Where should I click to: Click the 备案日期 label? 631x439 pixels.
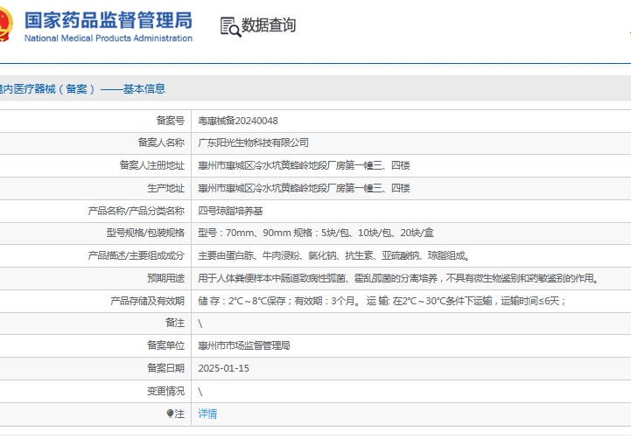point(165,368)
